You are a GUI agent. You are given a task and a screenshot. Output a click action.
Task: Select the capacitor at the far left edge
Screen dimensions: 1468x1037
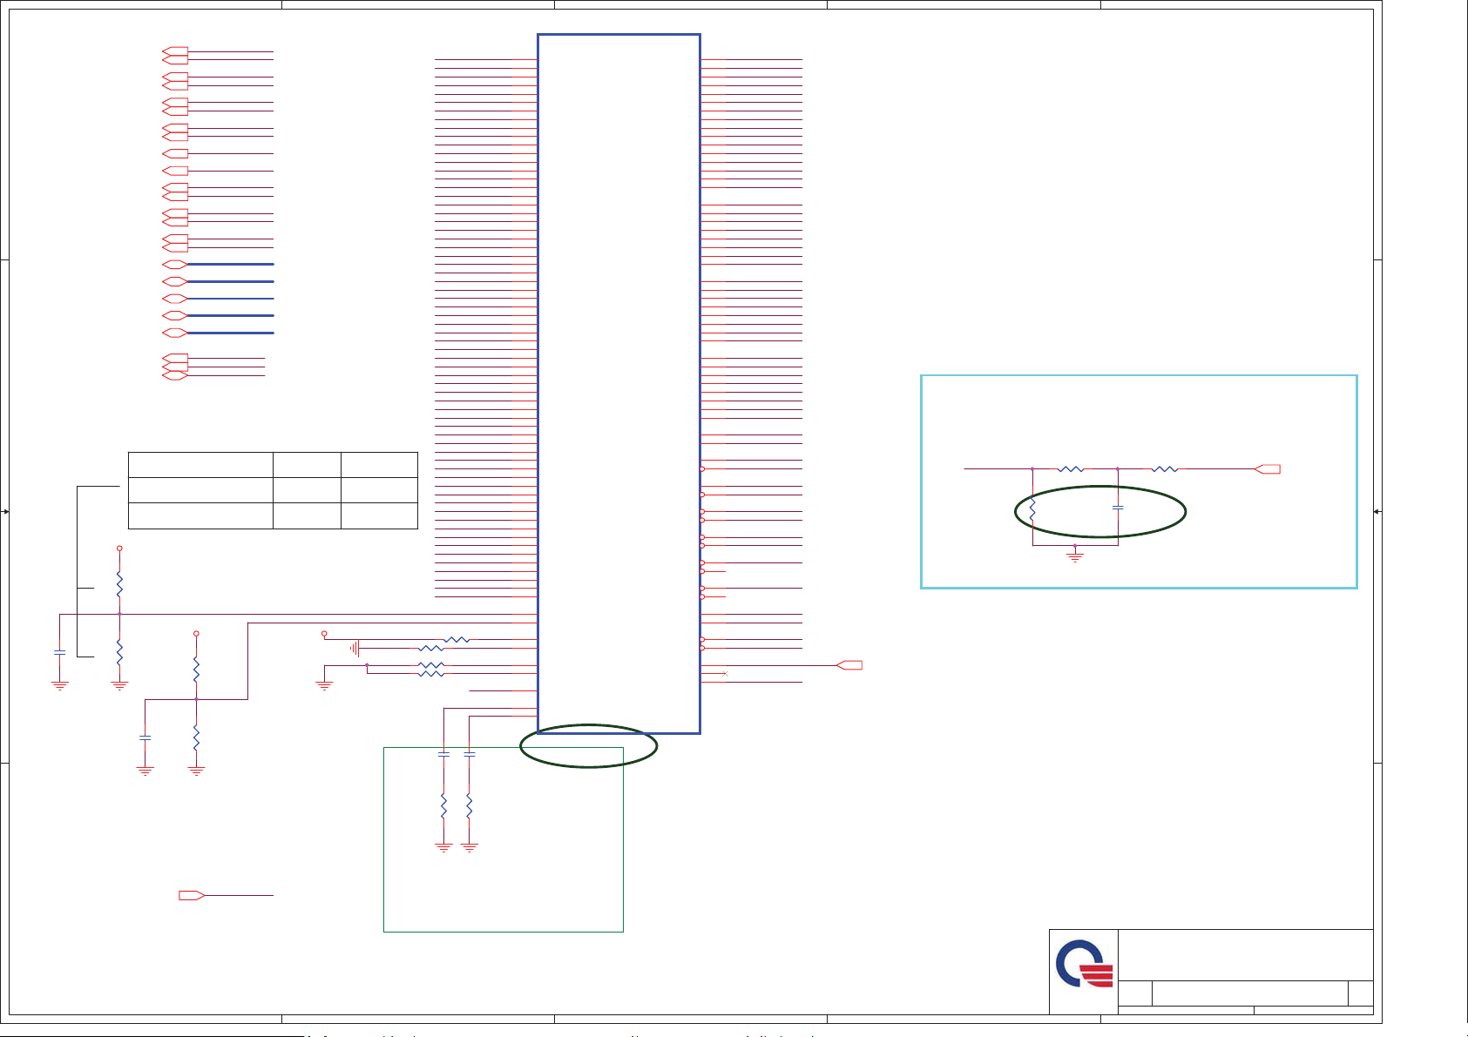coord(59,651)
